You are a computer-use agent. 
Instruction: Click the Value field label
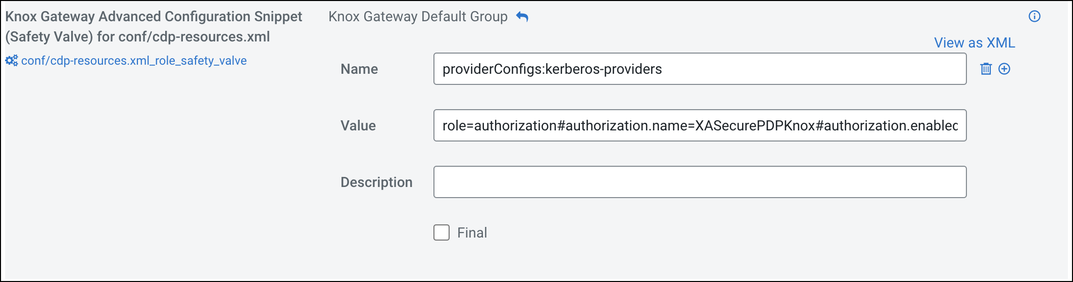(358, 125)
